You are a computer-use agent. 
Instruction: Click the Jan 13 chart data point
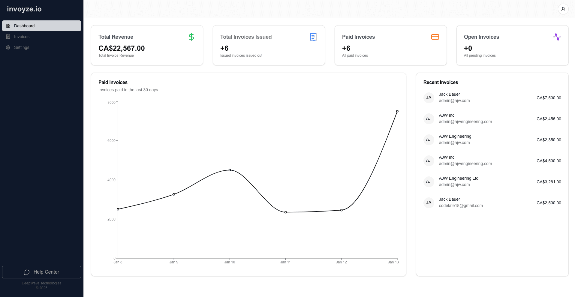tap(397, 111)
